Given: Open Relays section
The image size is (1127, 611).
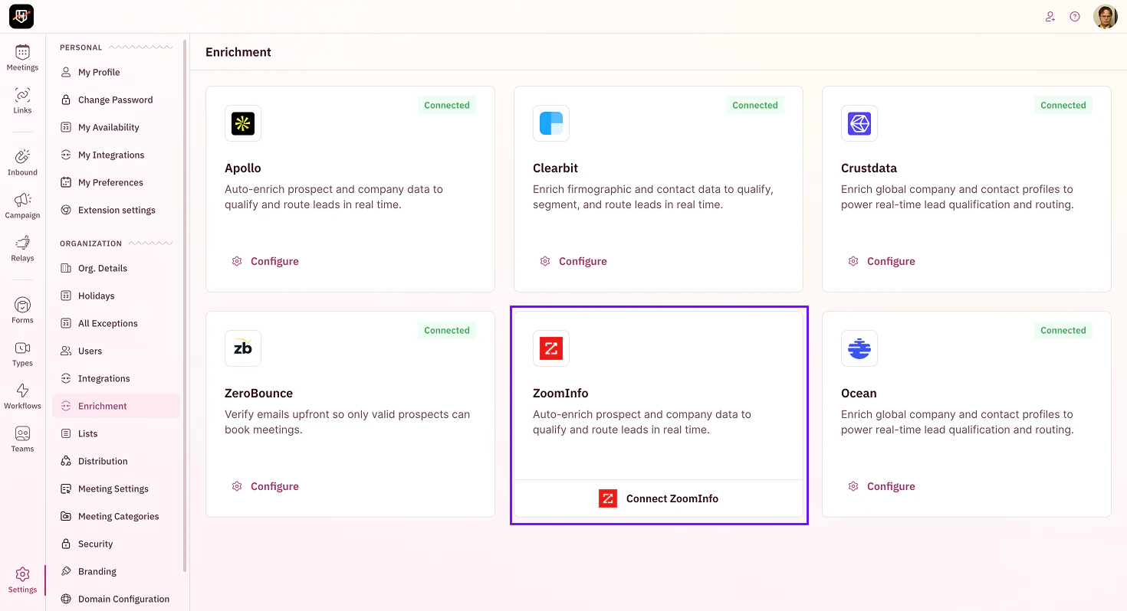Looking at the screenshot, I should pyautogui.click(x=22, y=249).
